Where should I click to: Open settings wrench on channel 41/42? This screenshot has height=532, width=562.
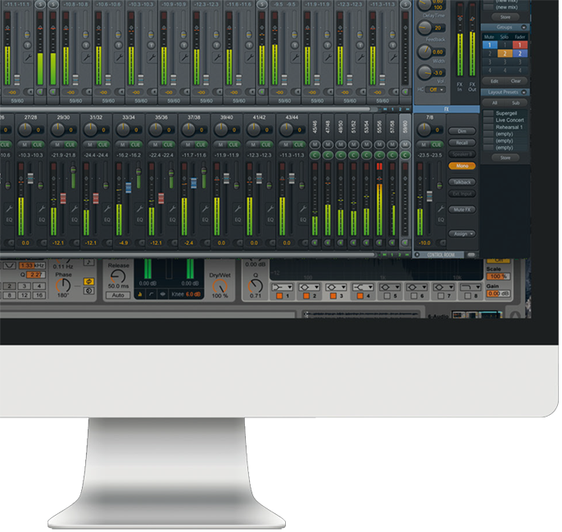point(270,208)
